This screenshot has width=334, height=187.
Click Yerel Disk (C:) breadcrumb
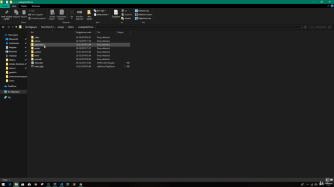pyautogui.click(x=47, y=27)
